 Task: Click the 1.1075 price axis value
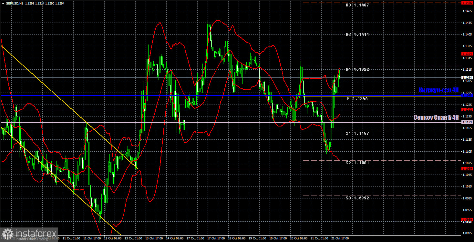point(467,163)
